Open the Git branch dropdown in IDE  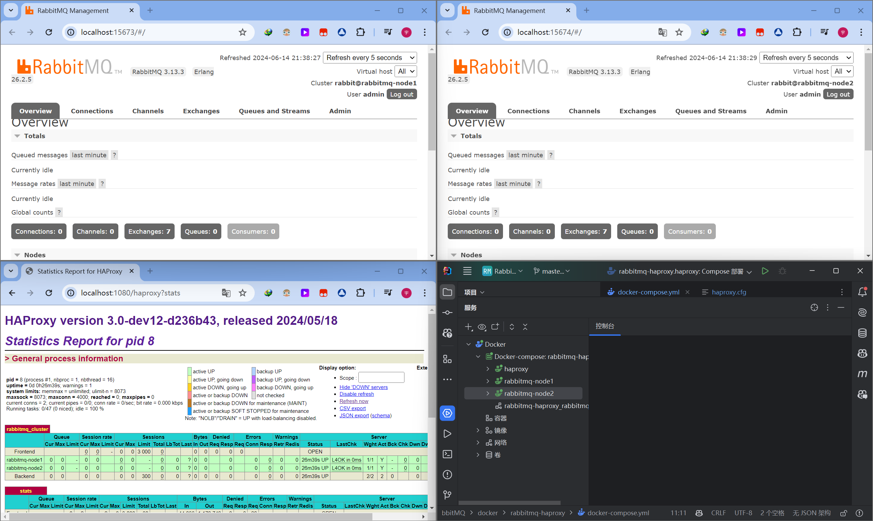click(x=551, y=271)
